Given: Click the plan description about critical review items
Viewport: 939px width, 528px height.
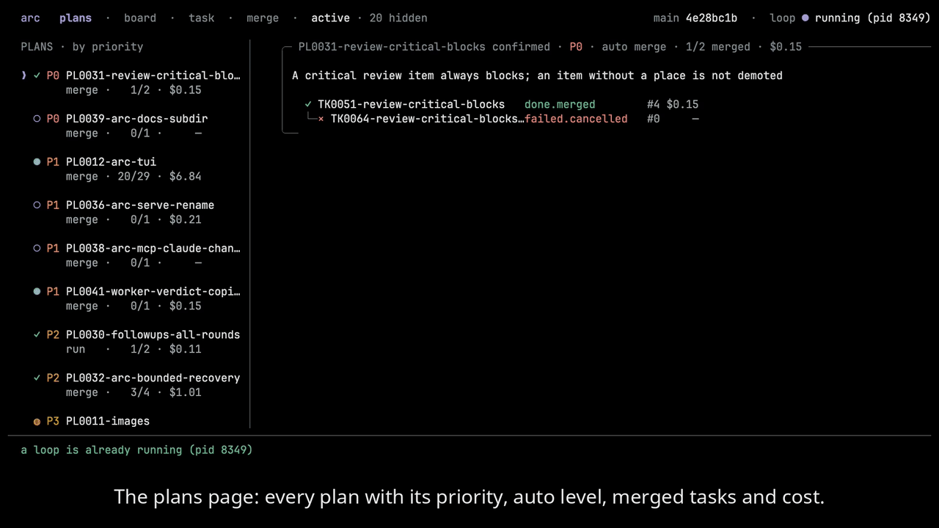Looking at the screenshot, I should (537, 76).
